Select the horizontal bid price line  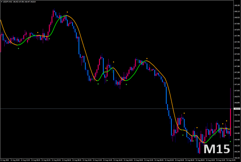pyautogui.click(x=117, y=109)
